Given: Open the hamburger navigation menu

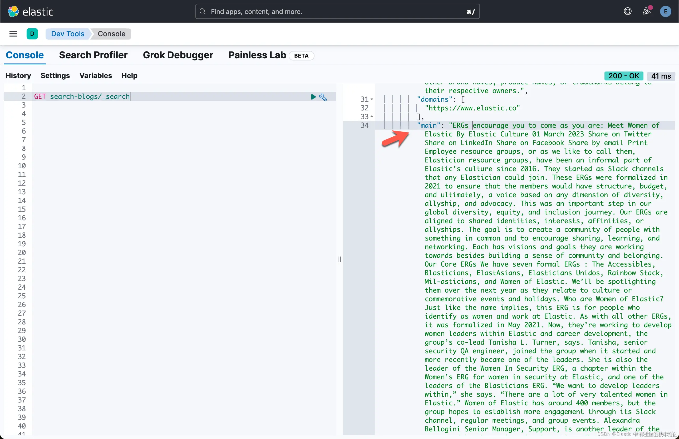Looking at the screenshot, I should click(13, 34).
